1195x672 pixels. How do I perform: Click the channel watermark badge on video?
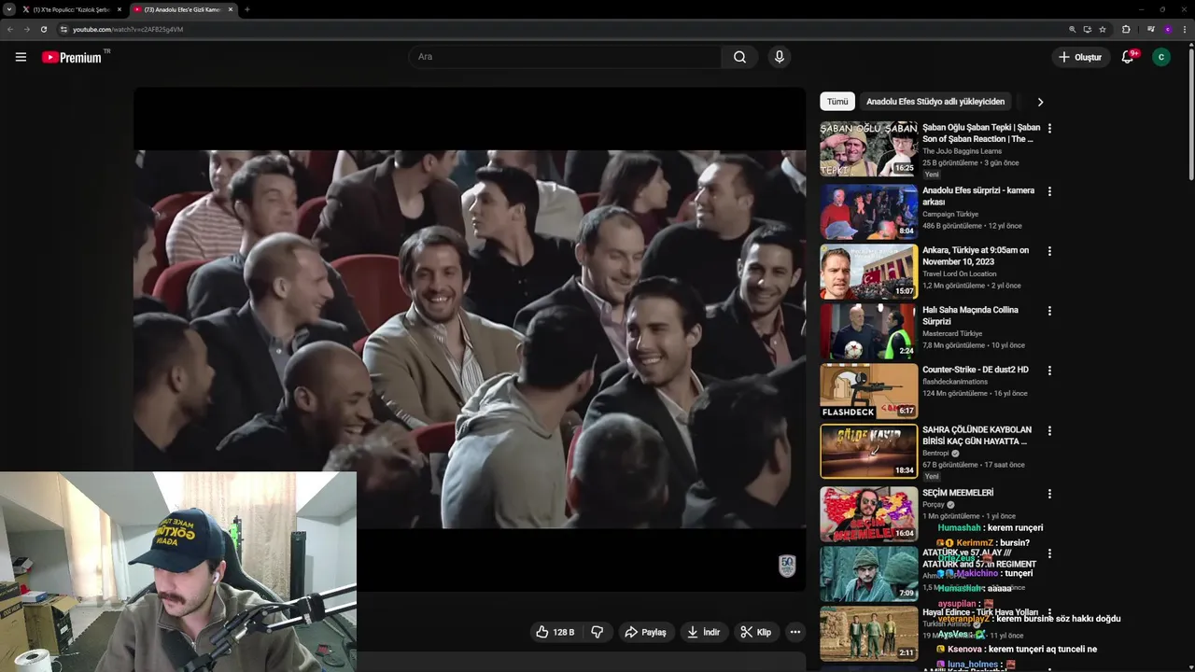click(x=787, y=566)
